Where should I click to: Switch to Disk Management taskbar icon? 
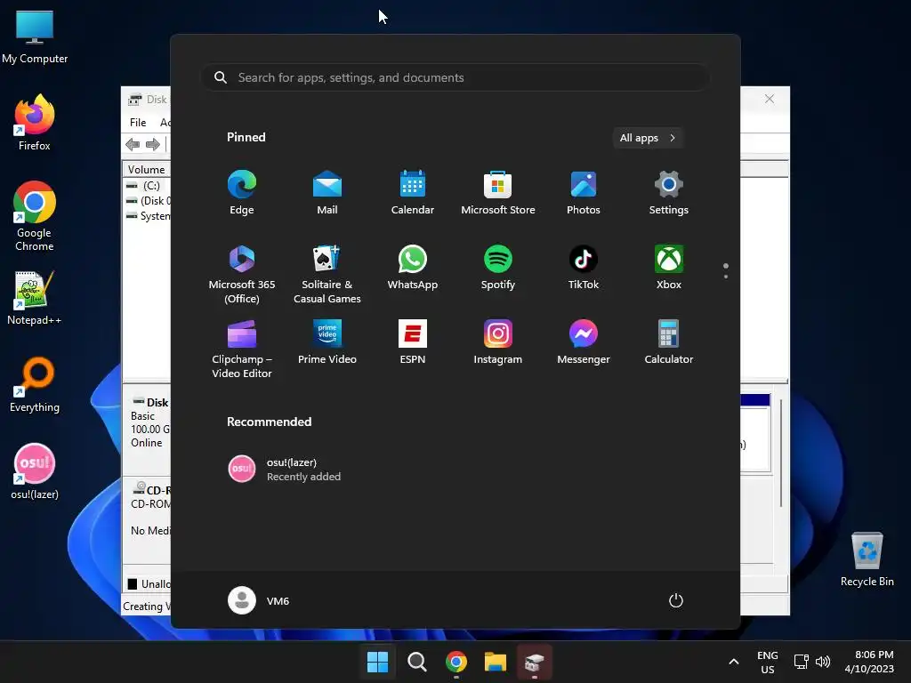pos(535,662)
